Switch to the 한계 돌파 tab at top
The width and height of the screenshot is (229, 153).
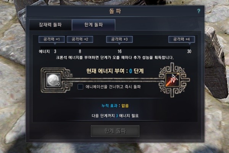94,25
